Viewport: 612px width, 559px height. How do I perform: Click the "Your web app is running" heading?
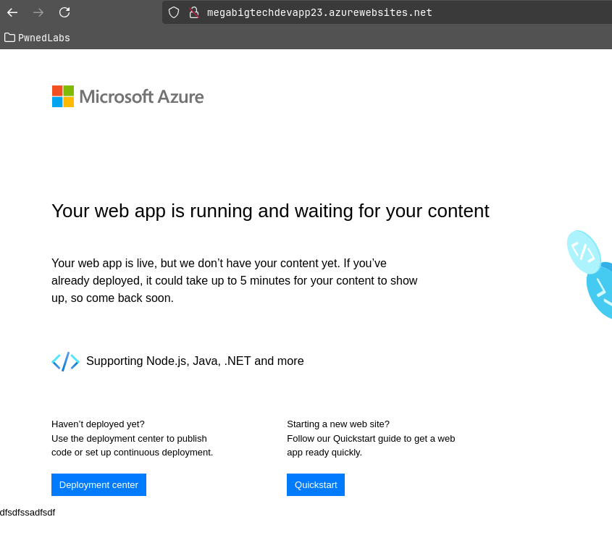[270, 211]
